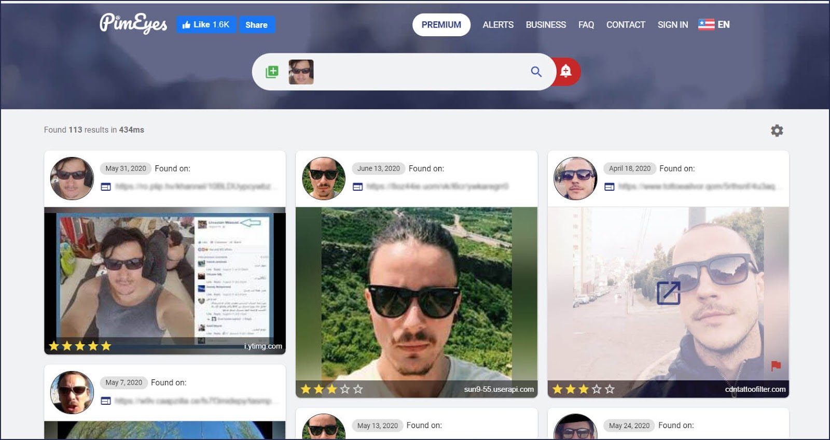The height and width of the screenshot is (440, 830).
Task: Click the browser icon beside April 18 result URL
Action: (x=610, y=187)
